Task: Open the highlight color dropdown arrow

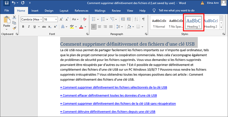Action: tap(76, 27)
